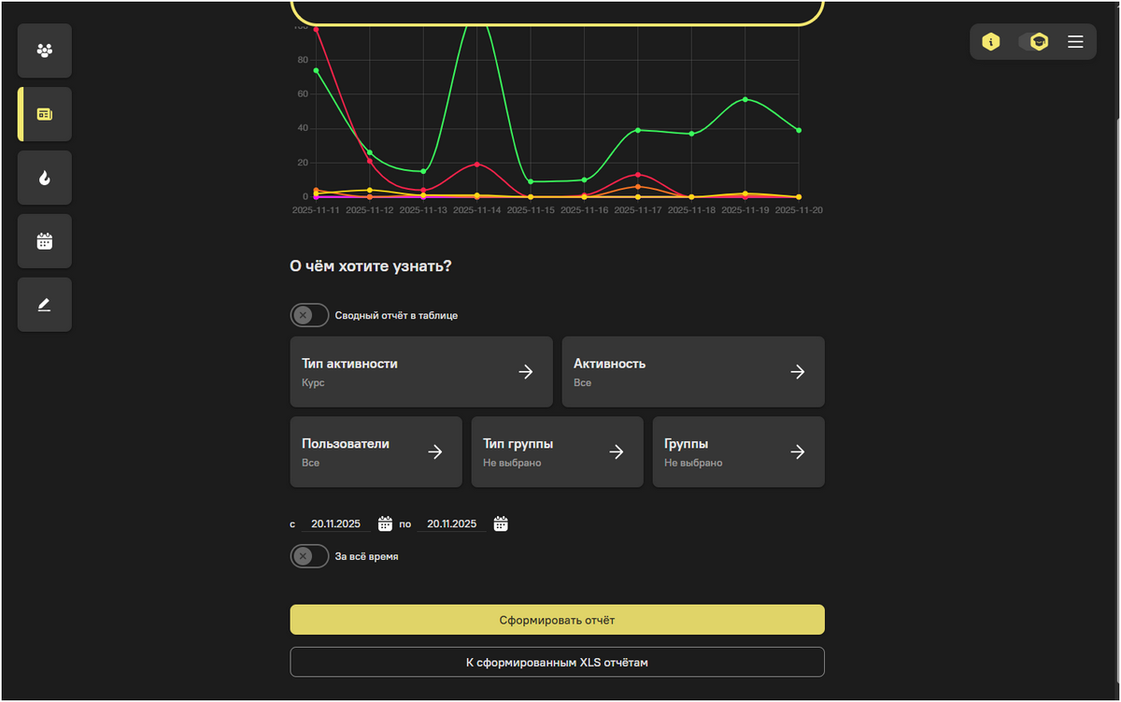Click the flame icon in the sidebar
Screen dimensions: 1121x702
[x=44, y=177]
